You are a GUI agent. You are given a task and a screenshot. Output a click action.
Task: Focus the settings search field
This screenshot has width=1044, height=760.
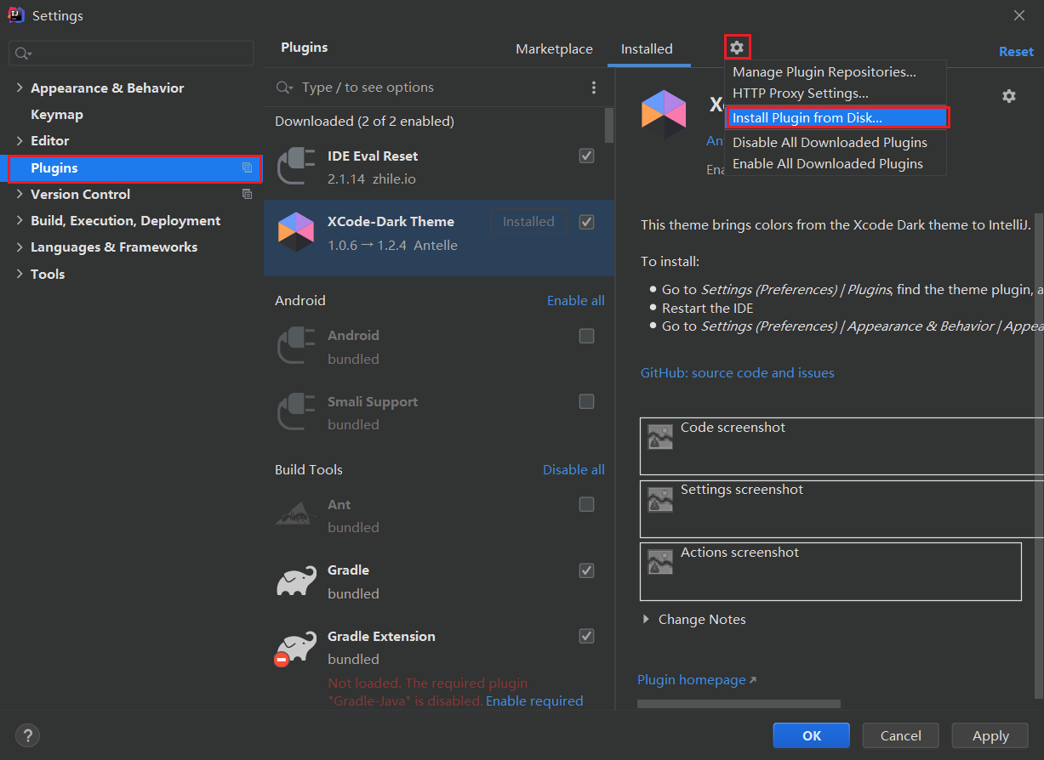click(x=132, y=54)
